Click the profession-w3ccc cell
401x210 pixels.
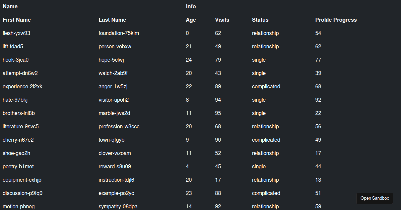coord(119,127)
